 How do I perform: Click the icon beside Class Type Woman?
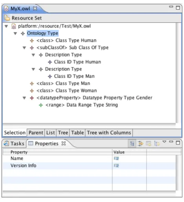pos(32,91)
